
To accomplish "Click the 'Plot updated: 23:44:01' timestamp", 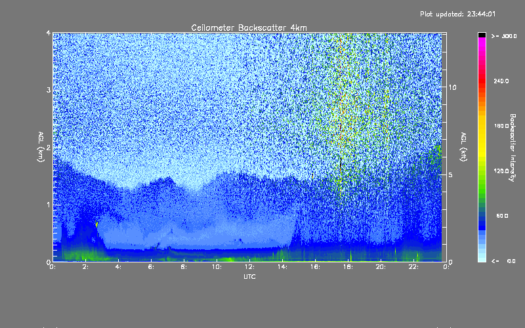I will [x=457, y=14].
